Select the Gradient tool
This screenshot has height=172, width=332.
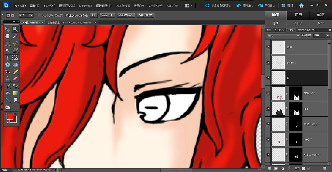tap(15, 93)
